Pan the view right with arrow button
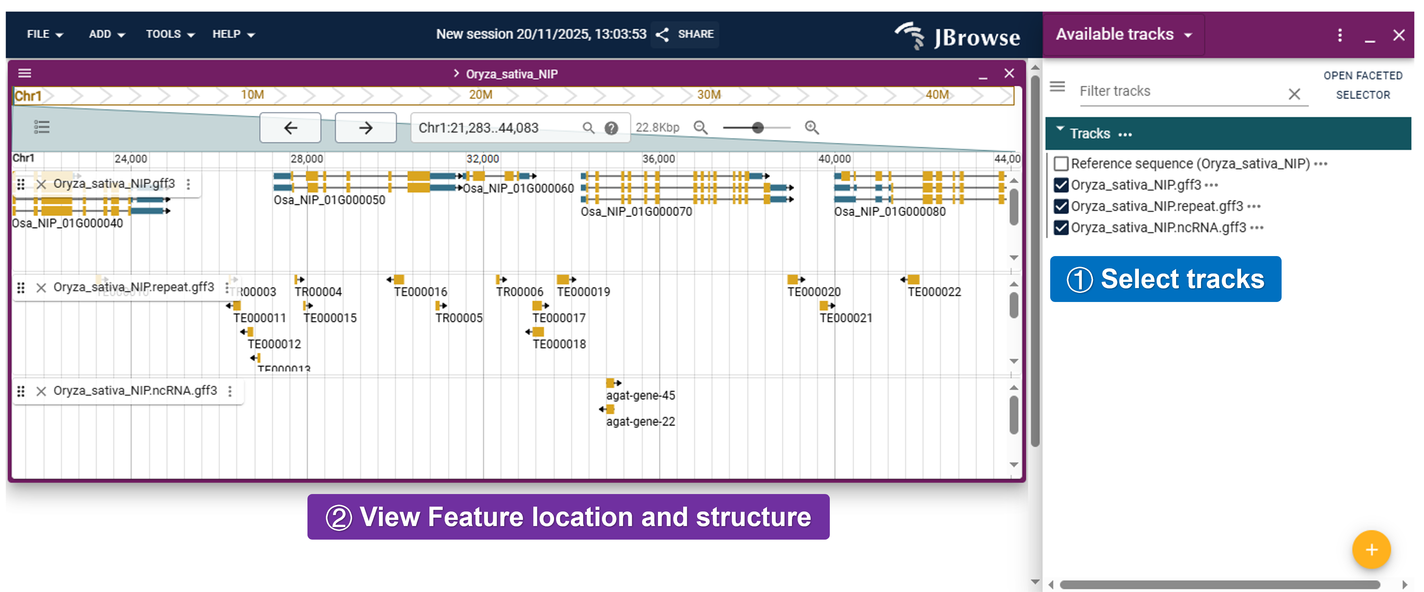Screen dimensions: 1424x592 point(365,128)
